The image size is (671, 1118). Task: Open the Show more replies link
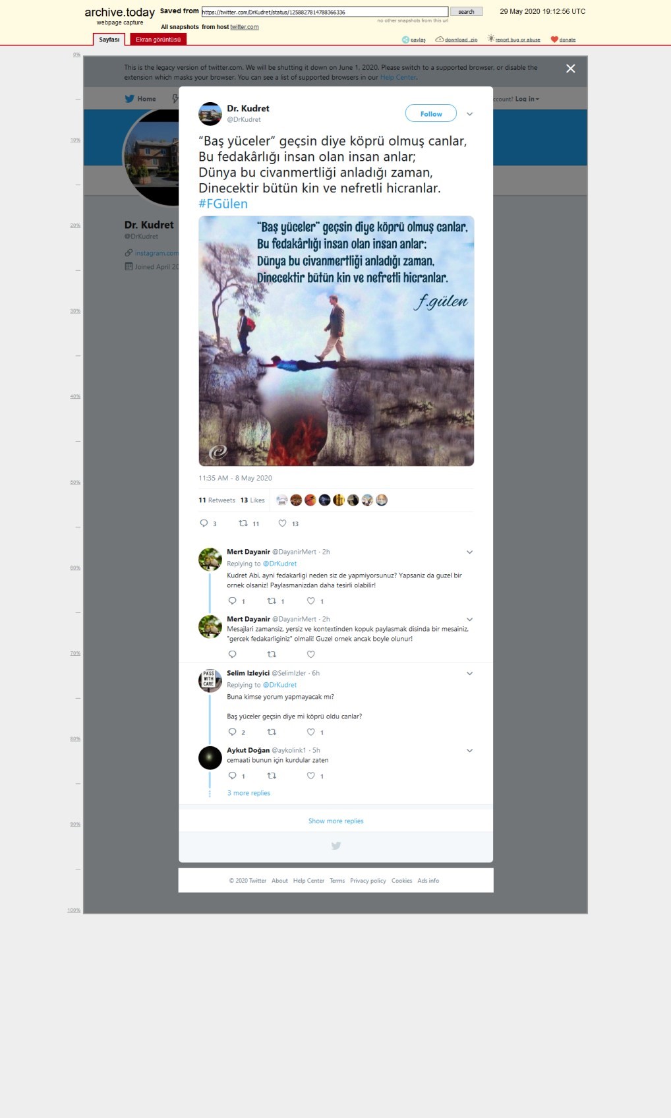[x=336, y=821]
